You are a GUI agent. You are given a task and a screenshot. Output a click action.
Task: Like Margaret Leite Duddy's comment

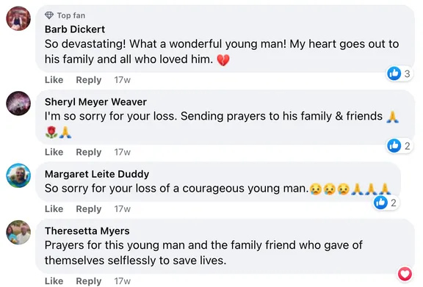(54, 208)
